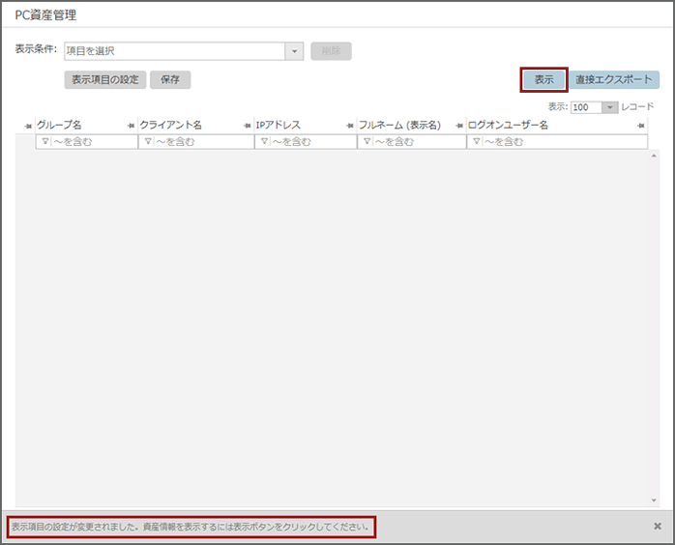Focus the フルネーム filter text field
This screenshot has width=675, height=545.
tap(419, 141)
